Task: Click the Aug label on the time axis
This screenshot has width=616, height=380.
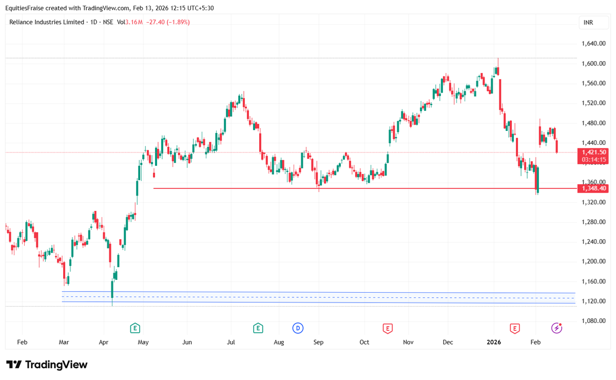Action: pos(279,342)
